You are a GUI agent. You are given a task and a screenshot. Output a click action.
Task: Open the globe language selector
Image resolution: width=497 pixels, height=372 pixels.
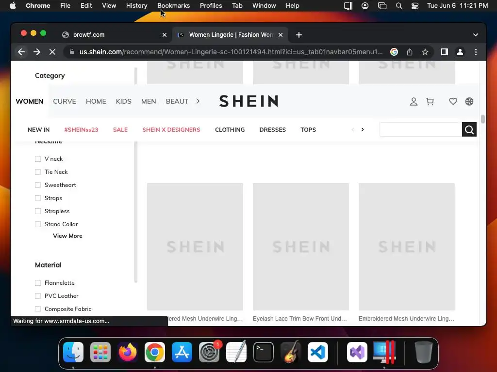(x=469, y=102)
